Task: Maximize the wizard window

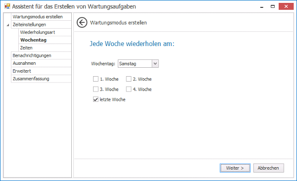Action: tap(273, 6)
